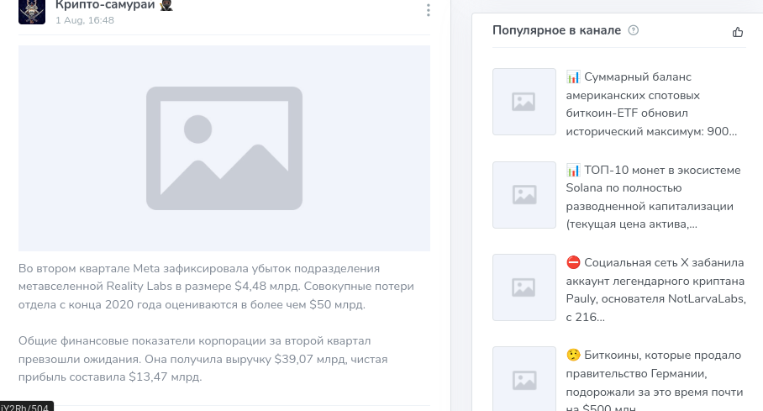Click paragraph starting Общие финансовые показатели корпорации
The image size is (763, 411).
(x=203, y=359)
